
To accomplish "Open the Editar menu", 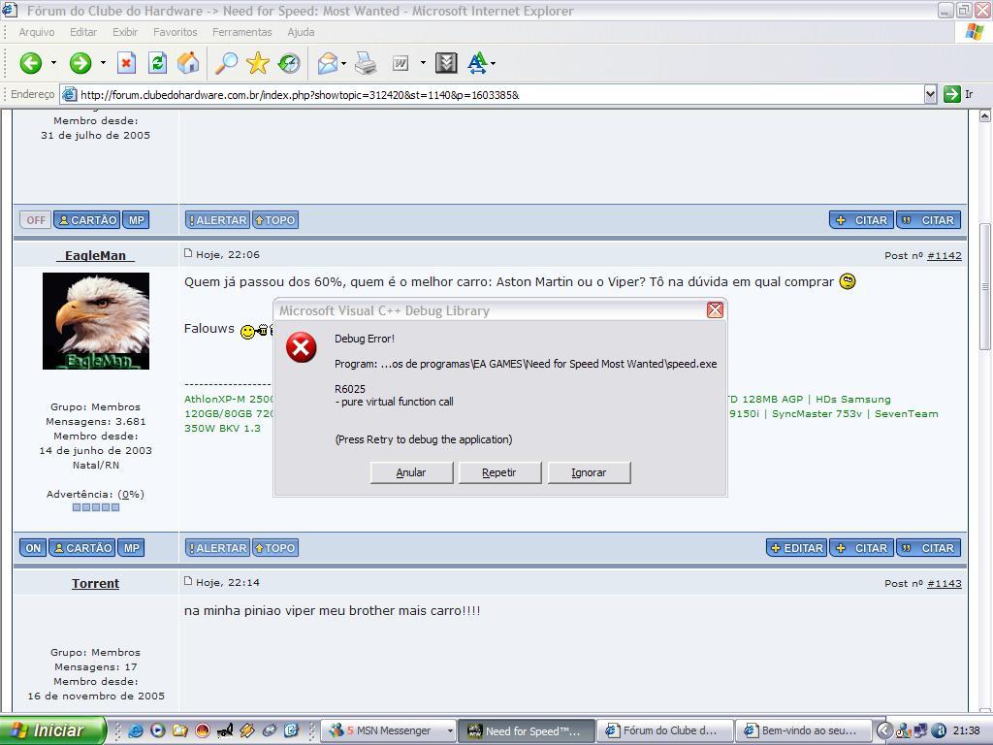I will (x=83, y=32).
